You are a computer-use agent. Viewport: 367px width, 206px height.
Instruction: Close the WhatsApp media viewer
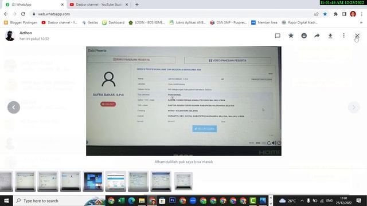(357, 35)
